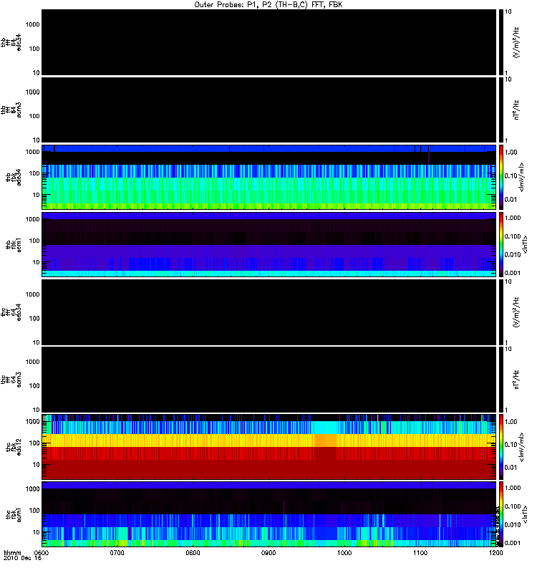Select the thb fff 64 edc34 y-axis label
The image size is (537, 573).
[11, 42]
